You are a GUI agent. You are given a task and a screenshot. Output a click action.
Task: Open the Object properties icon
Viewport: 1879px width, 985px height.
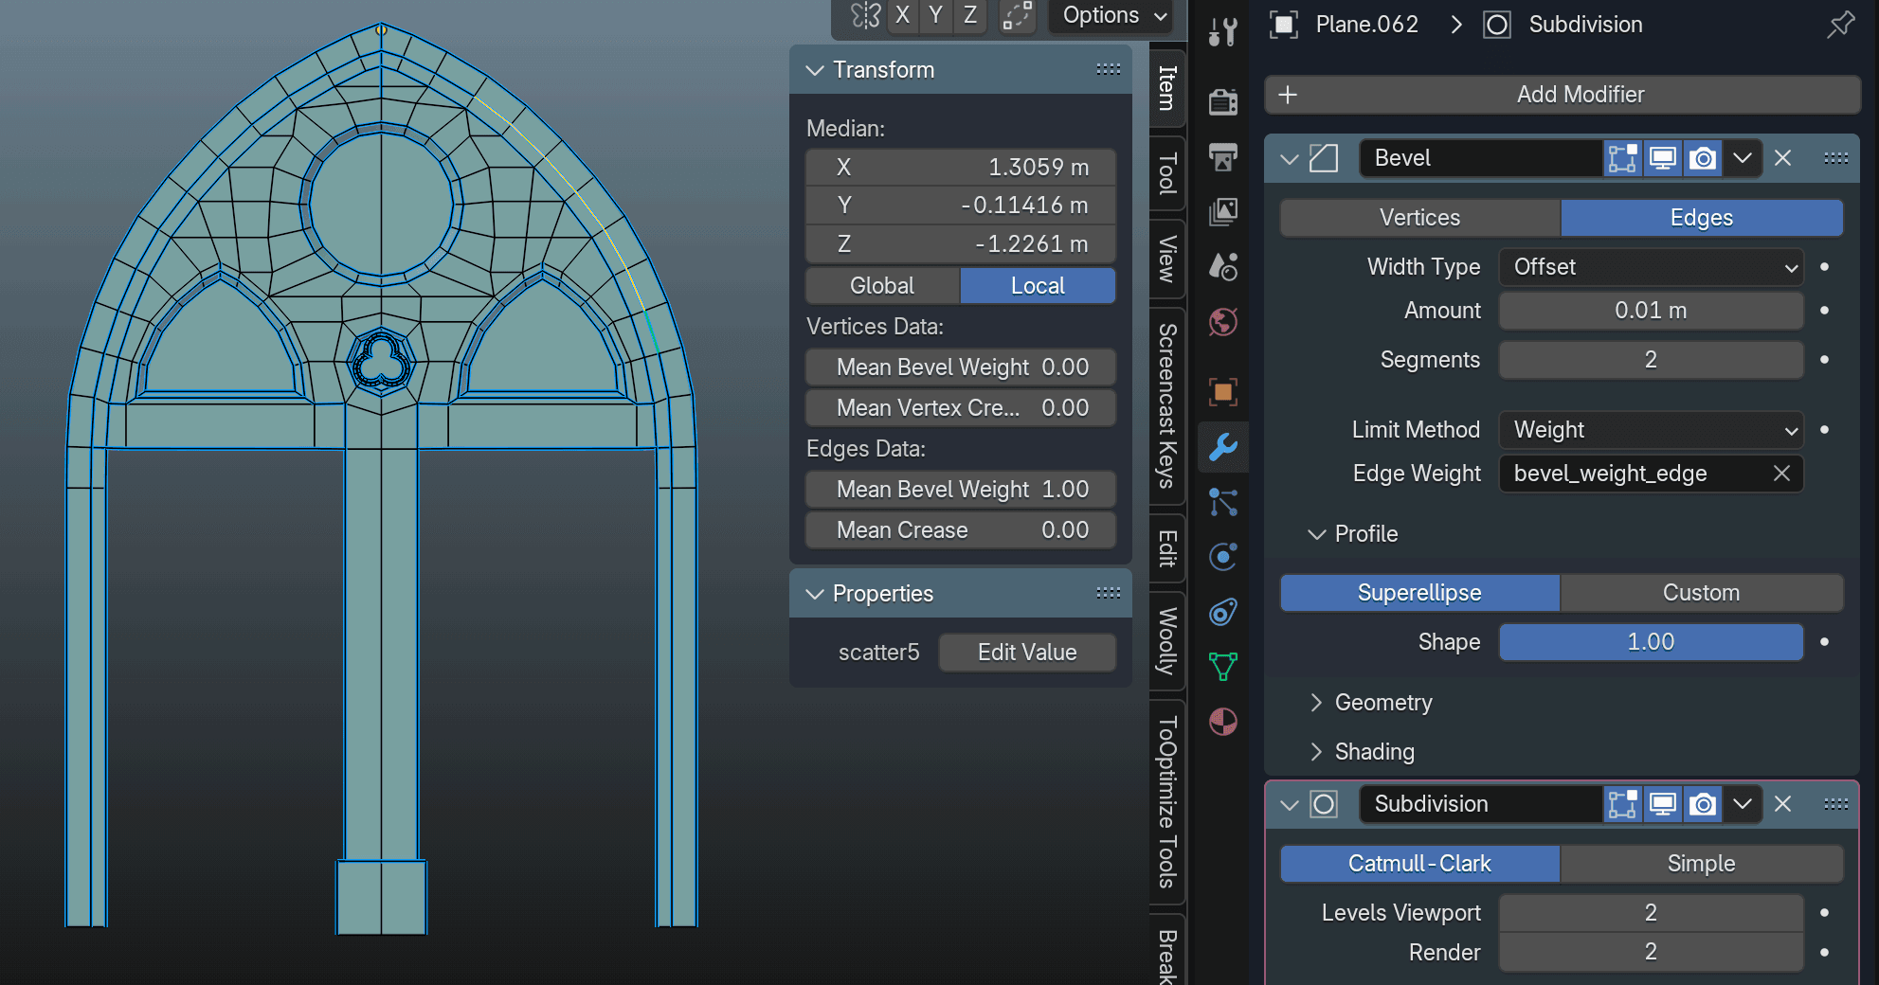1222,391
